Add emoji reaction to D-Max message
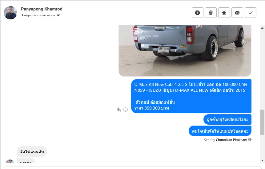The width and height of the screenshot is (265, 169). point(126,110)
